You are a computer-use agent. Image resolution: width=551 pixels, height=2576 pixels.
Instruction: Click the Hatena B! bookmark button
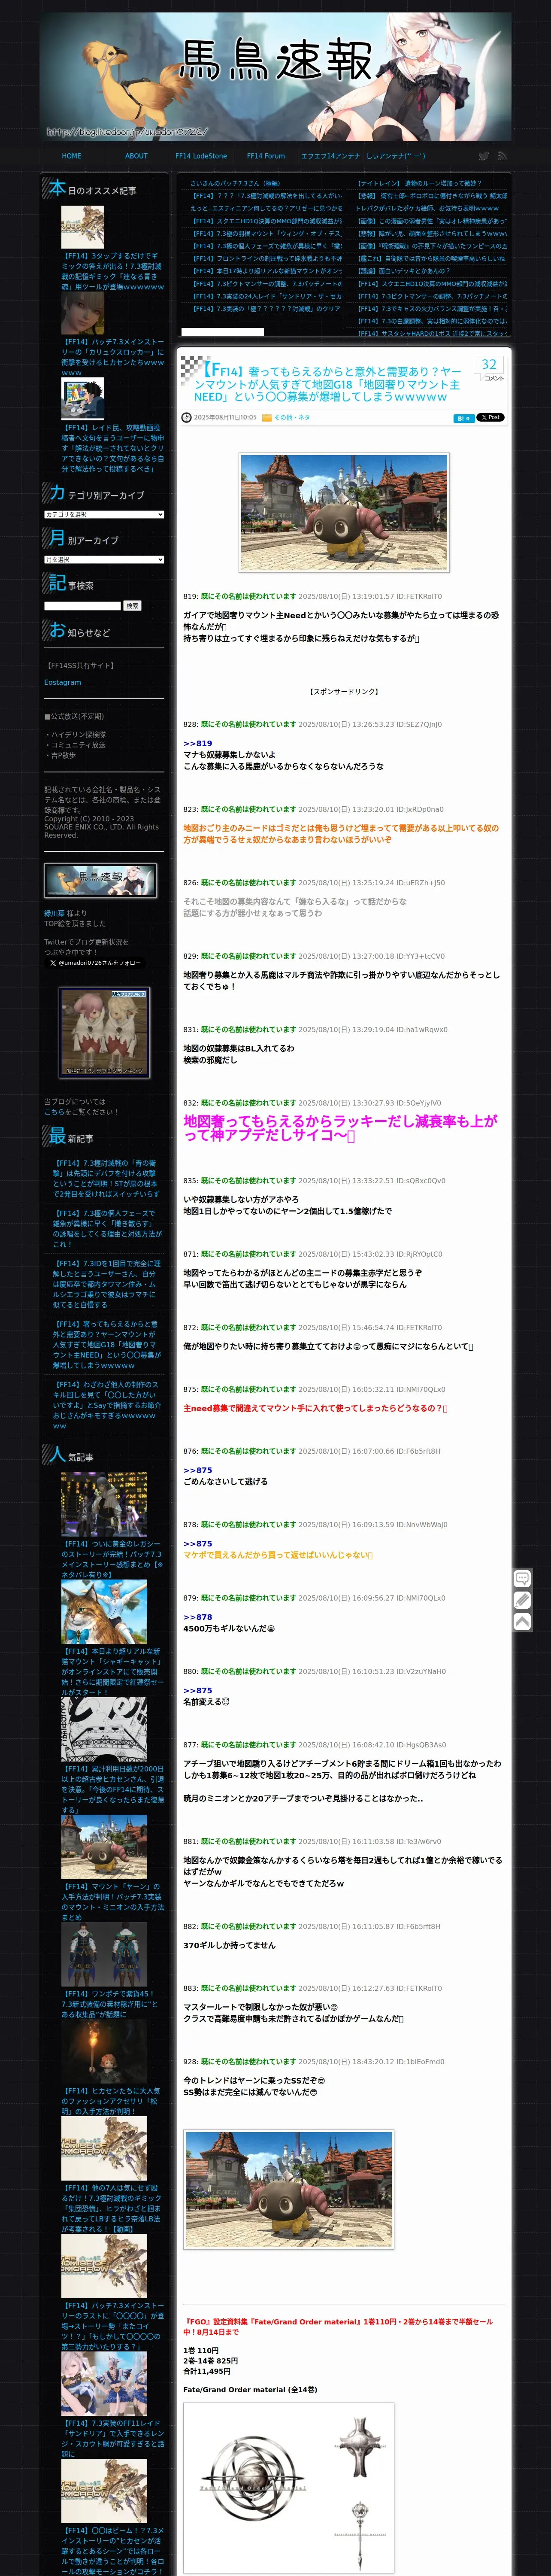pos(463,418)
